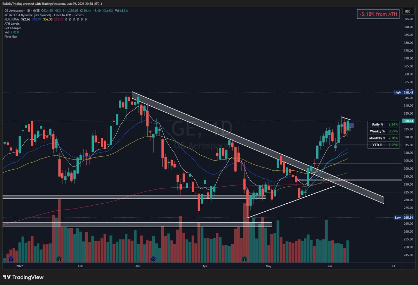Screen dimensions: 418x285
Task: Click the 245.00 price axis label
Action: [x=408, y=255]
